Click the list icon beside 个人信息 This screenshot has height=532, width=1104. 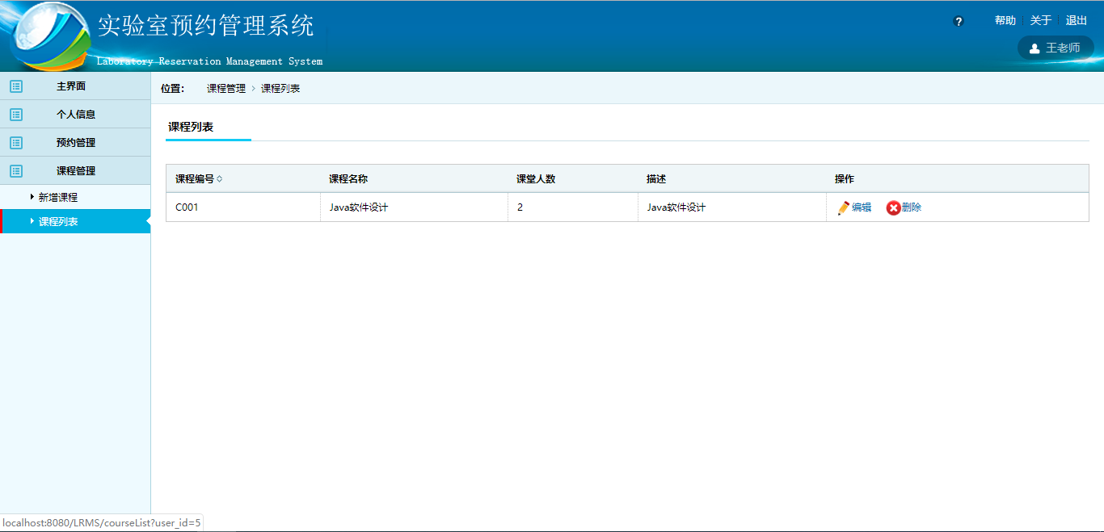coord(16,115)
